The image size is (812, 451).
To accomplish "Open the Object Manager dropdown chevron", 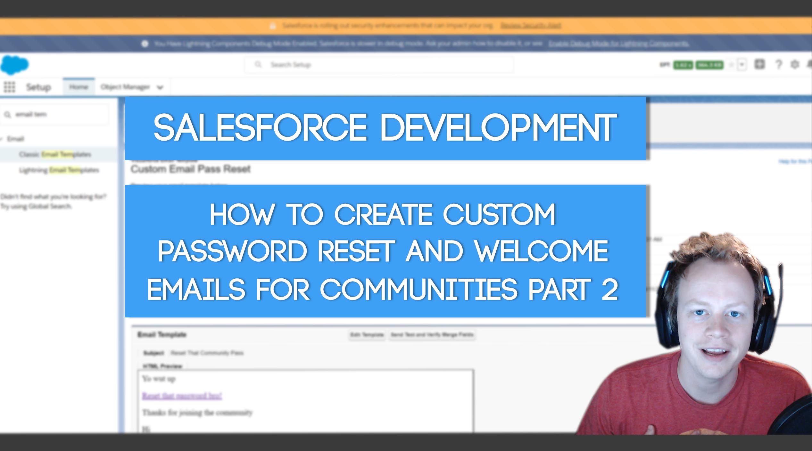I will (159, 87).
